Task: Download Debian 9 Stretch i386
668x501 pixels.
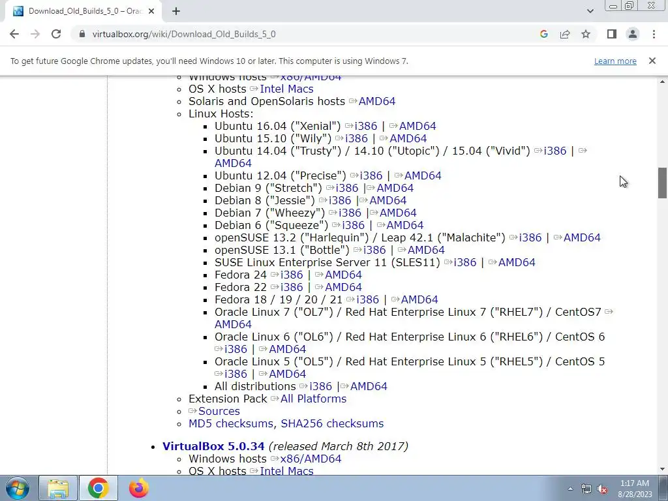Action: [347, 188]
